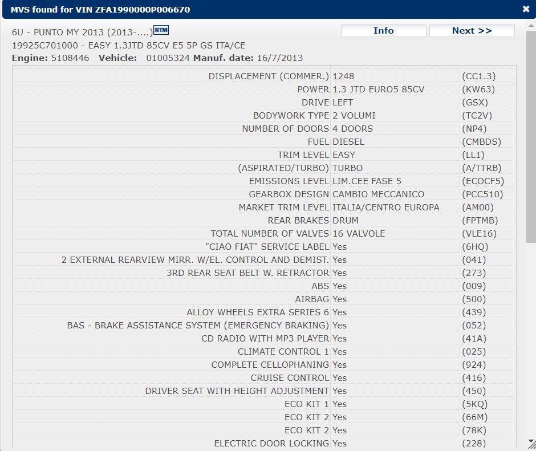Select the dialog title with VIN ZFA1990000P006670

[100, 10]
